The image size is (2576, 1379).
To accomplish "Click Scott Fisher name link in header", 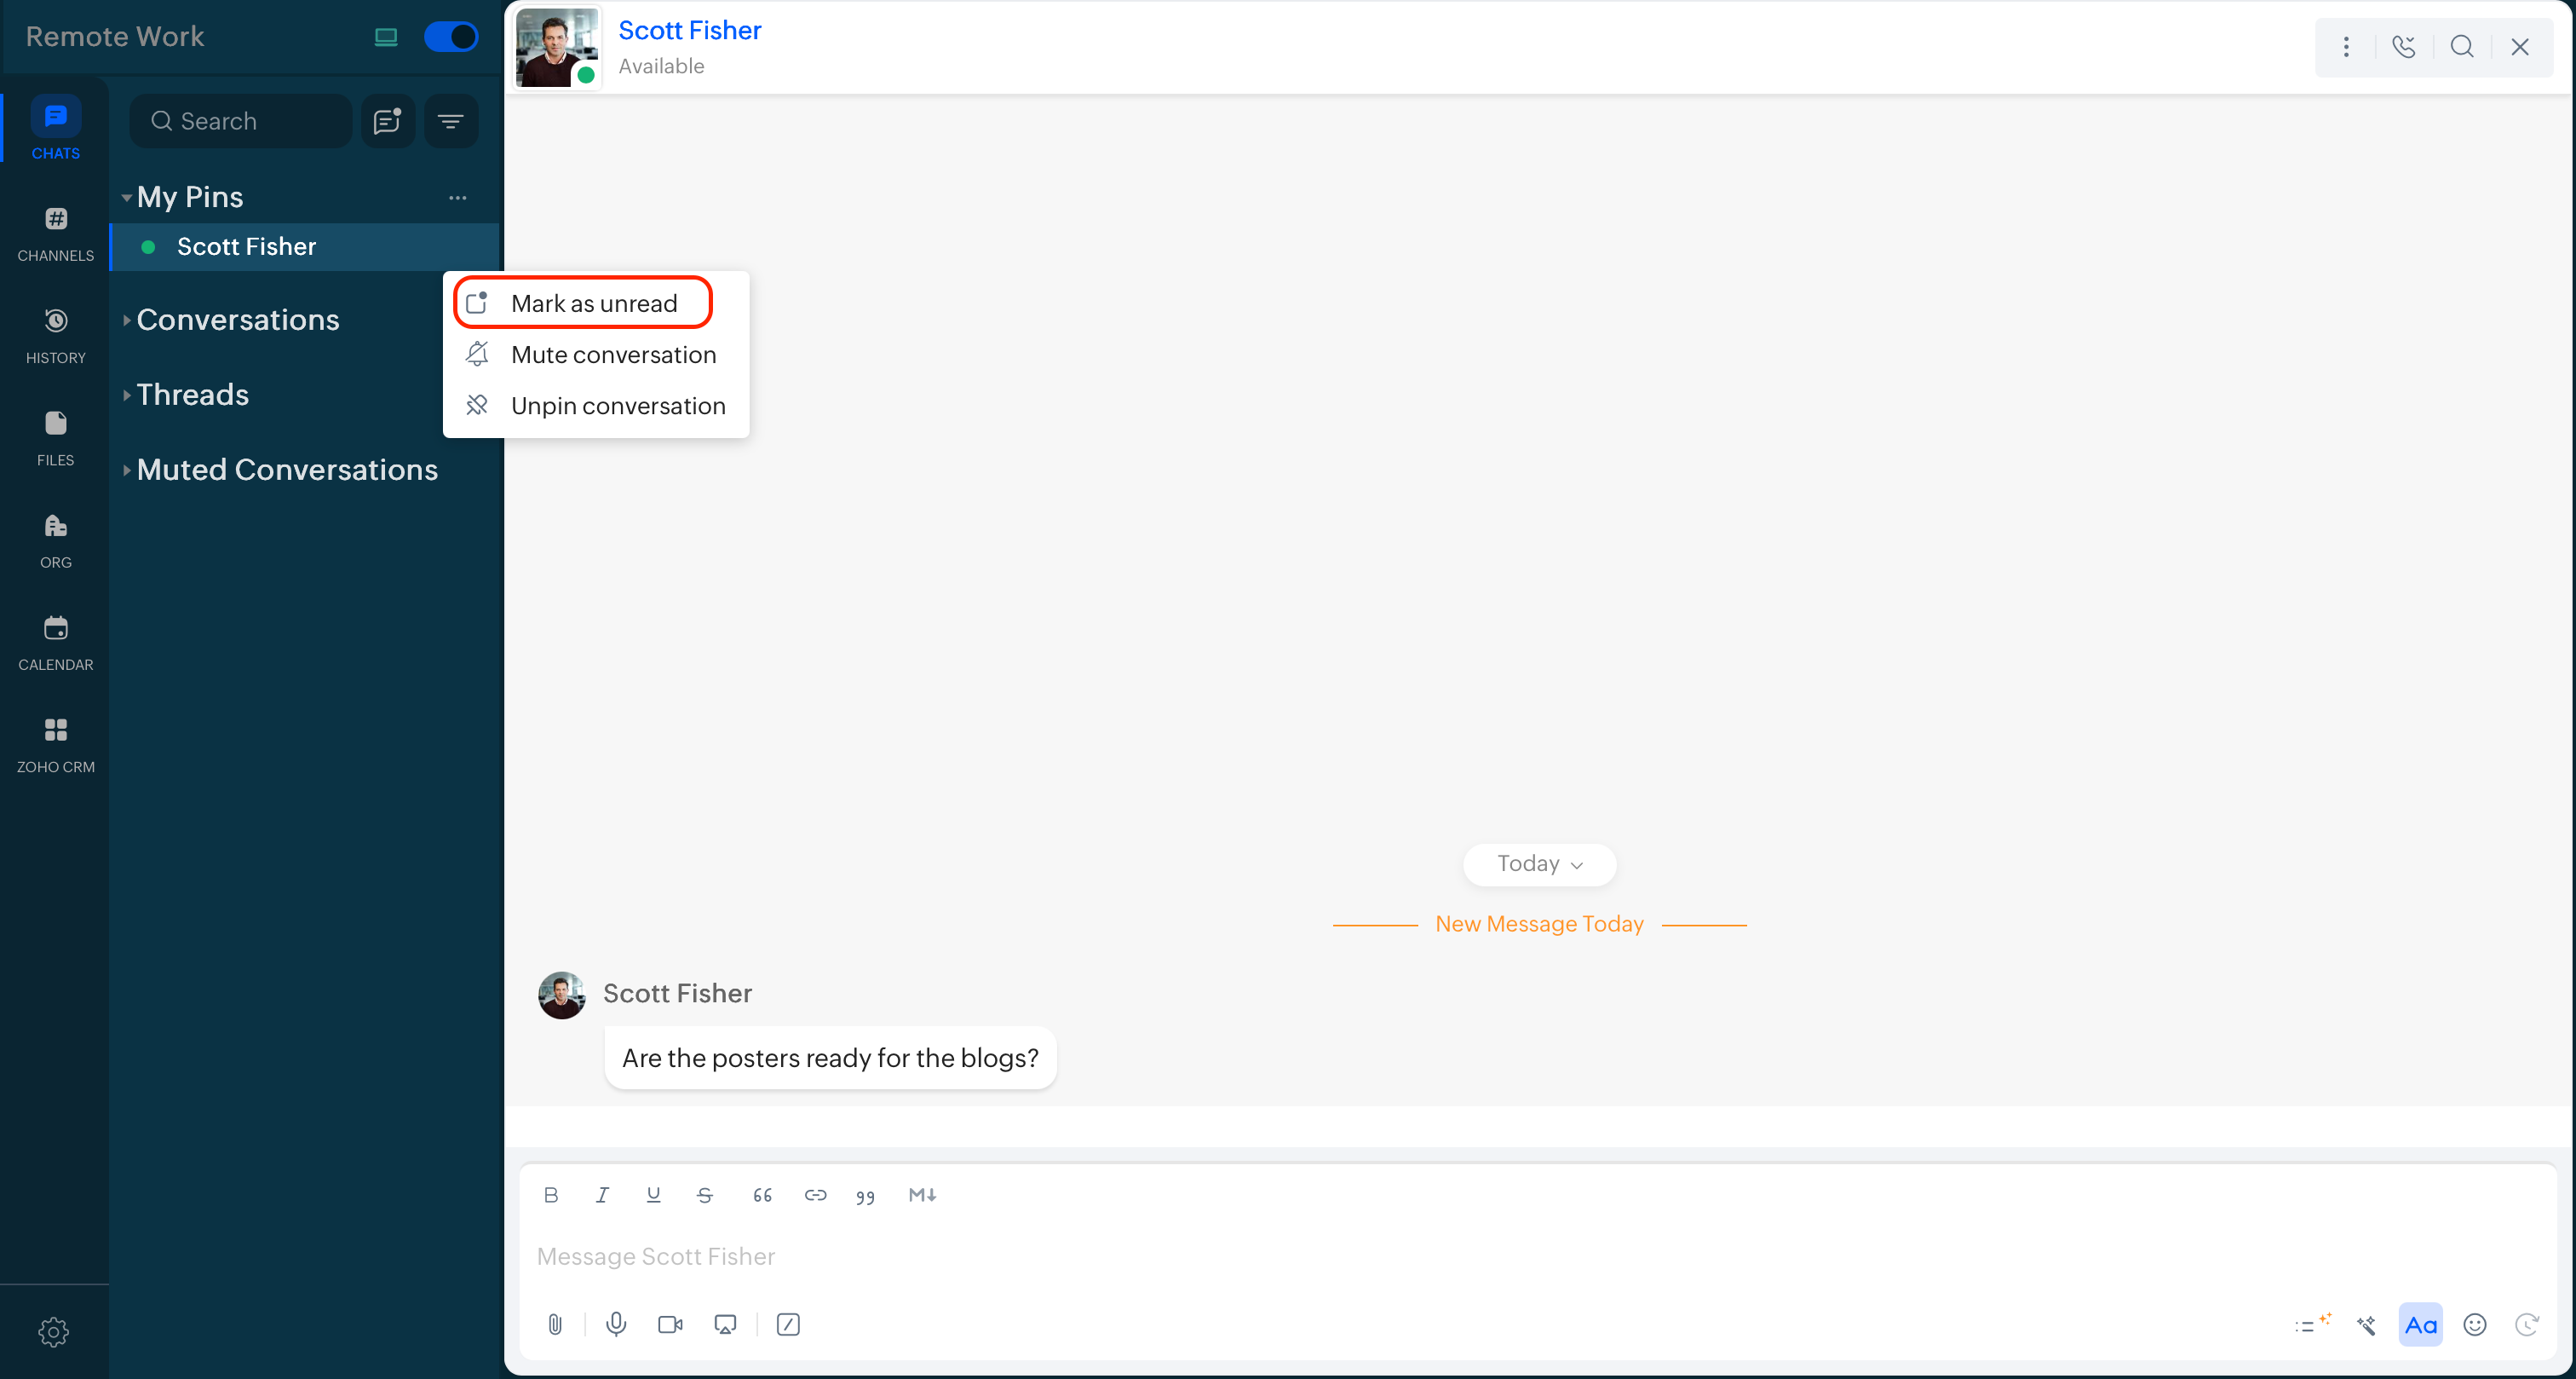I will 689,30.
